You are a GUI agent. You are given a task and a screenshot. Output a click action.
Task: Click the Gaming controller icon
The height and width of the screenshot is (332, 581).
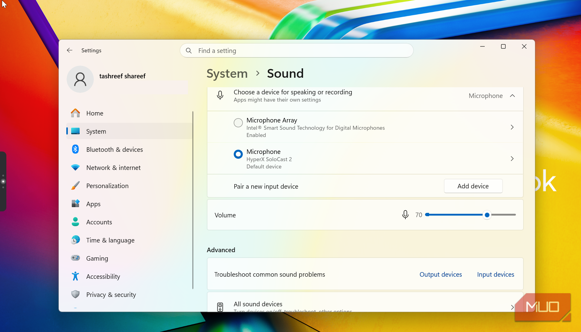click(x=75, y=258)
